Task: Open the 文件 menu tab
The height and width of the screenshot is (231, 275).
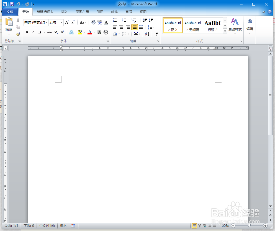Action: [x=10, y=12]
